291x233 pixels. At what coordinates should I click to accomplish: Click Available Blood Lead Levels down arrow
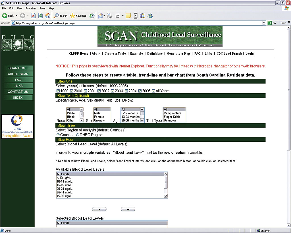[x=166, y=196]
